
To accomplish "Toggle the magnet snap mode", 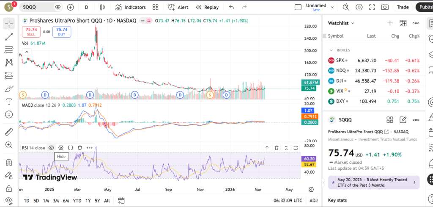I will (x=9, y=162).
